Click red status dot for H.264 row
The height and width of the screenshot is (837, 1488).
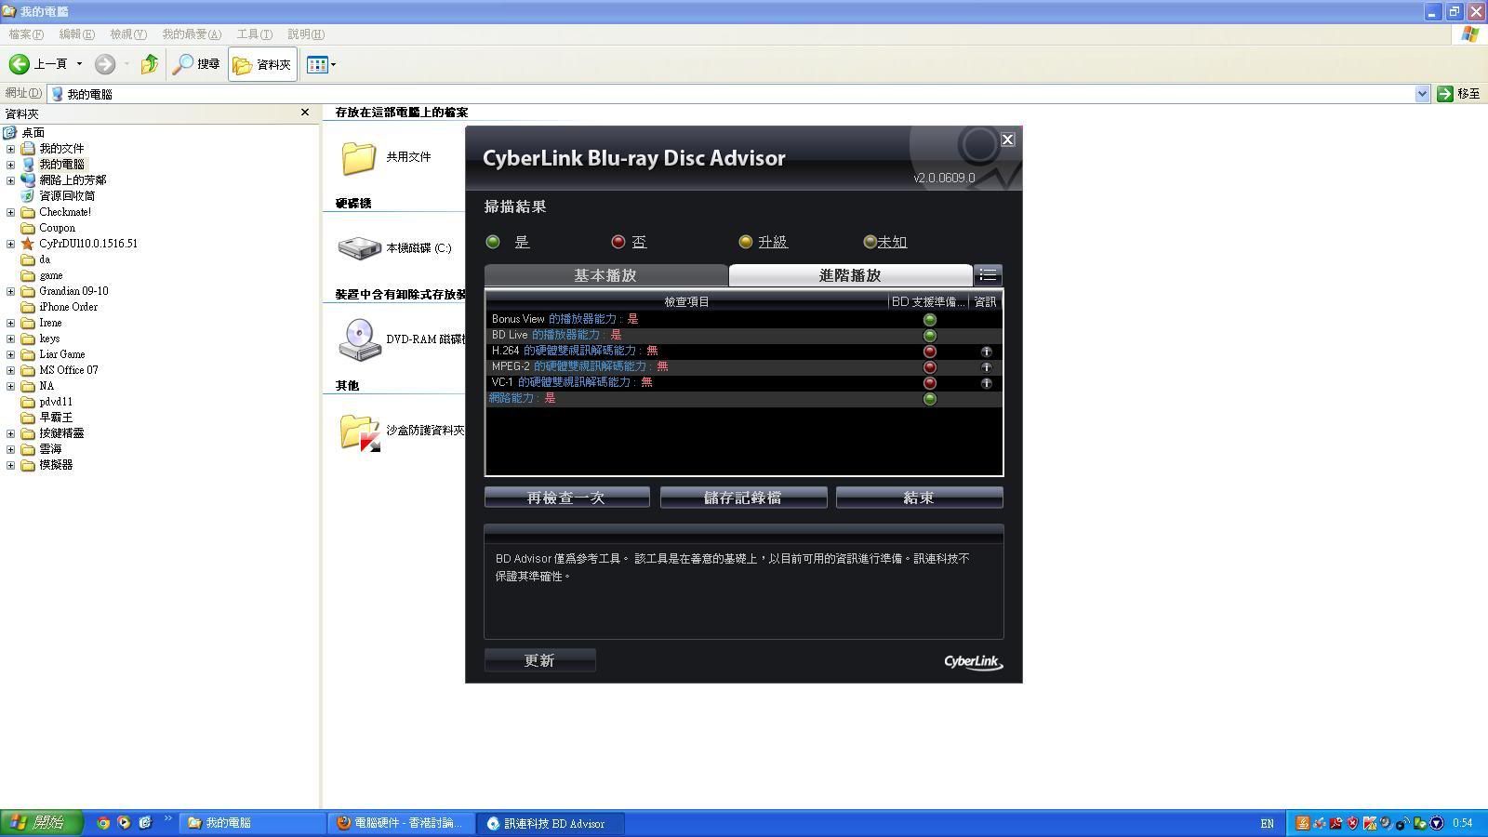[929, 352]
